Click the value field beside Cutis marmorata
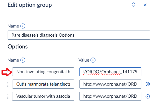154x104 pixels. [x=110, y=84]
